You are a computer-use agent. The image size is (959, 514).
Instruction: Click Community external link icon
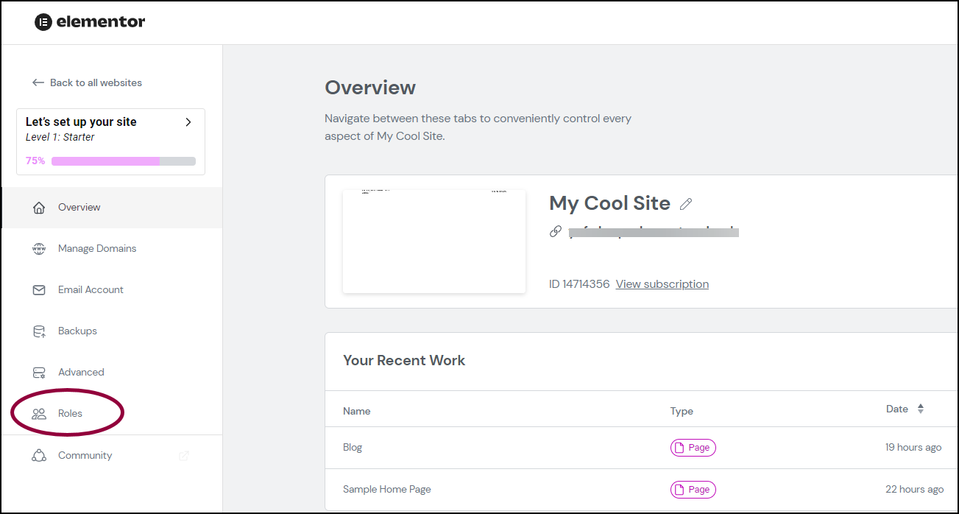(x=184, y=456)
